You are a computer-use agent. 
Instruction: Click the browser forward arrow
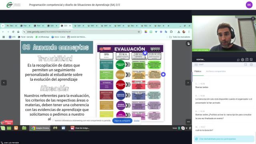pos(8,32)
